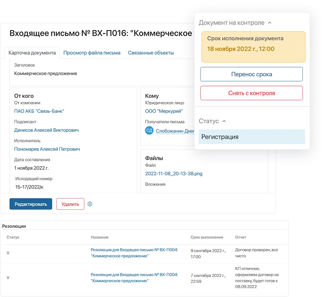This screenshot has width=326, height=297.
Task: Open the Денисов Алексей Викторович profile link
Action: 46,130
